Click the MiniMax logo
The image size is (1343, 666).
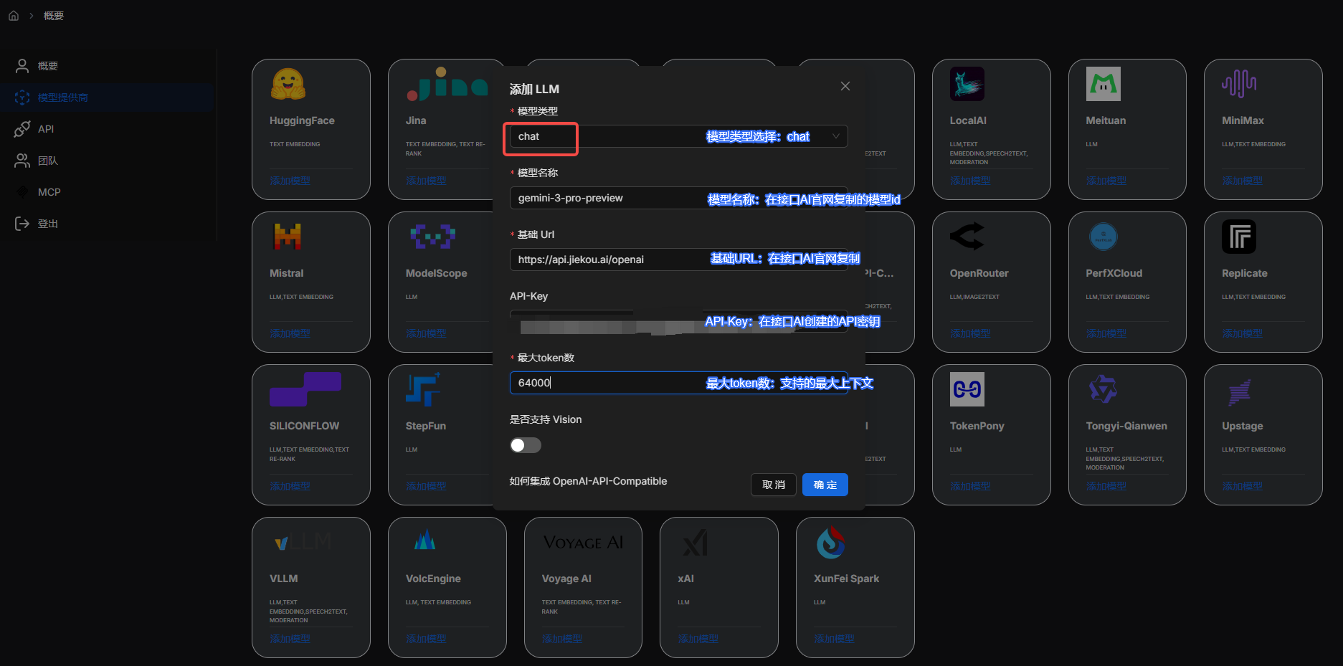click(1239, 84)
